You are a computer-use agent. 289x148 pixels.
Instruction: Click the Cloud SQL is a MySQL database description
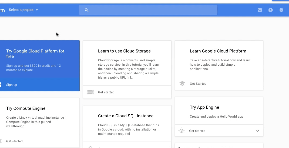click(129, 129)
